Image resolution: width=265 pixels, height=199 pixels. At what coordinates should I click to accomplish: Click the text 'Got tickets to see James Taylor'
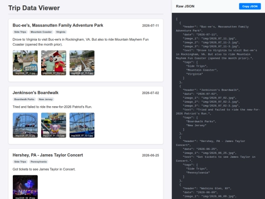coord(44,170)
